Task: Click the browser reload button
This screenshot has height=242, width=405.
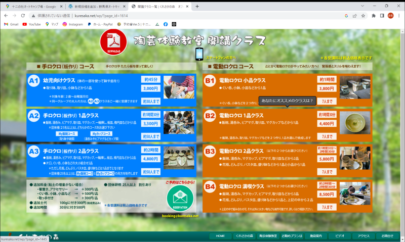Action: point(25,16)
